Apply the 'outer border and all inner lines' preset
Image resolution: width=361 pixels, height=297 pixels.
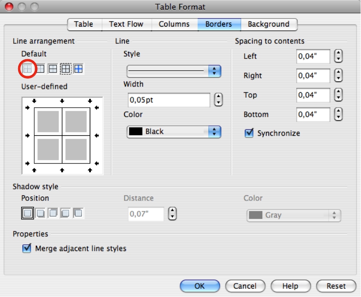click(78, 68)
